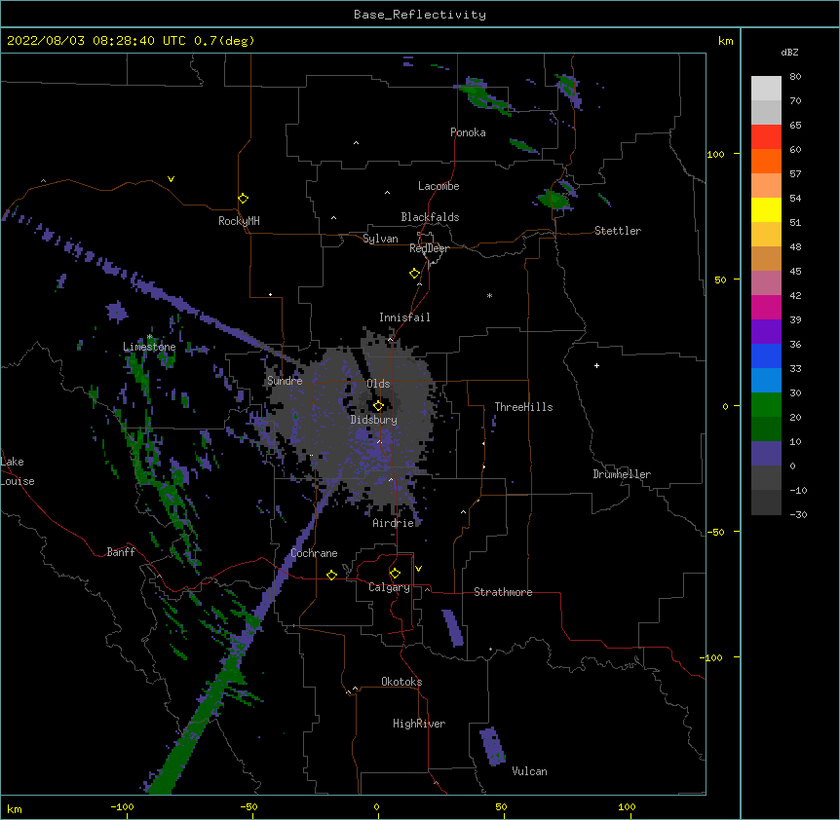The width and height of the screenshot is (840, 820).
Task: Click the Innisfail label
Action: 404,317
